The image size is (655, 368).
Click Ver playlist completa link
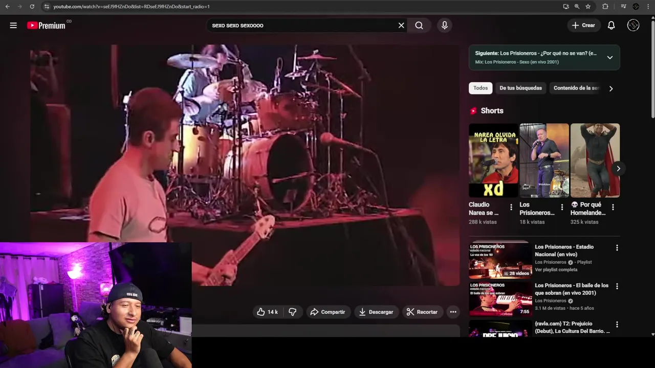coord(556,269)
